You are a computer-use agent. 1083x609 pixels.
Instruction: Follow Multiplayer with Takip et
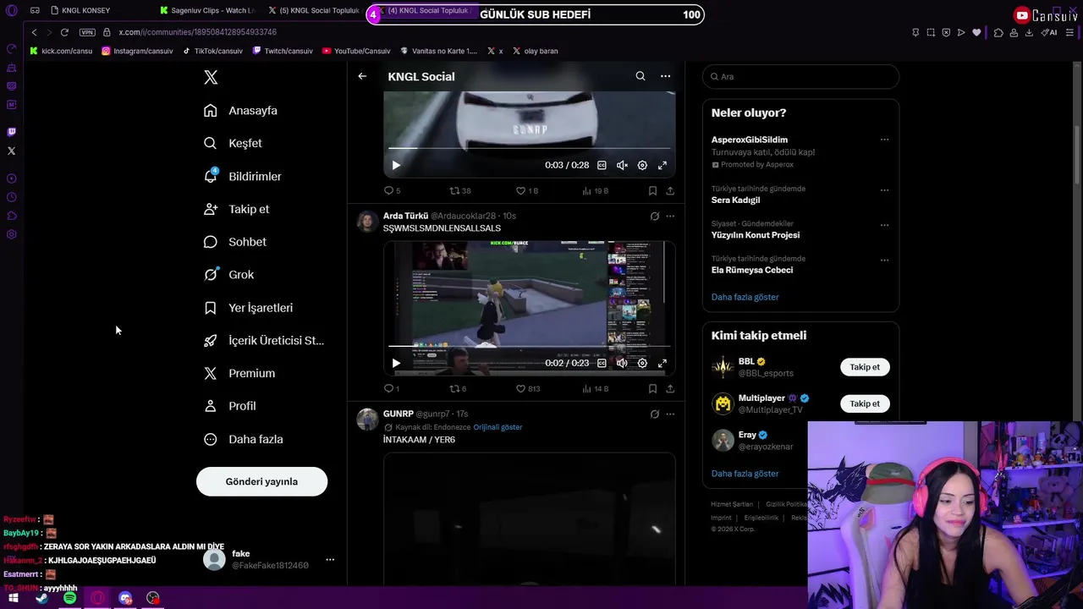865,403
